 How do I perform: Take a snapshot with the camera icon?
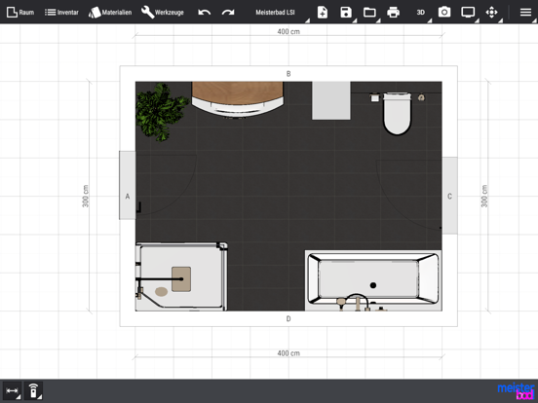444,13
